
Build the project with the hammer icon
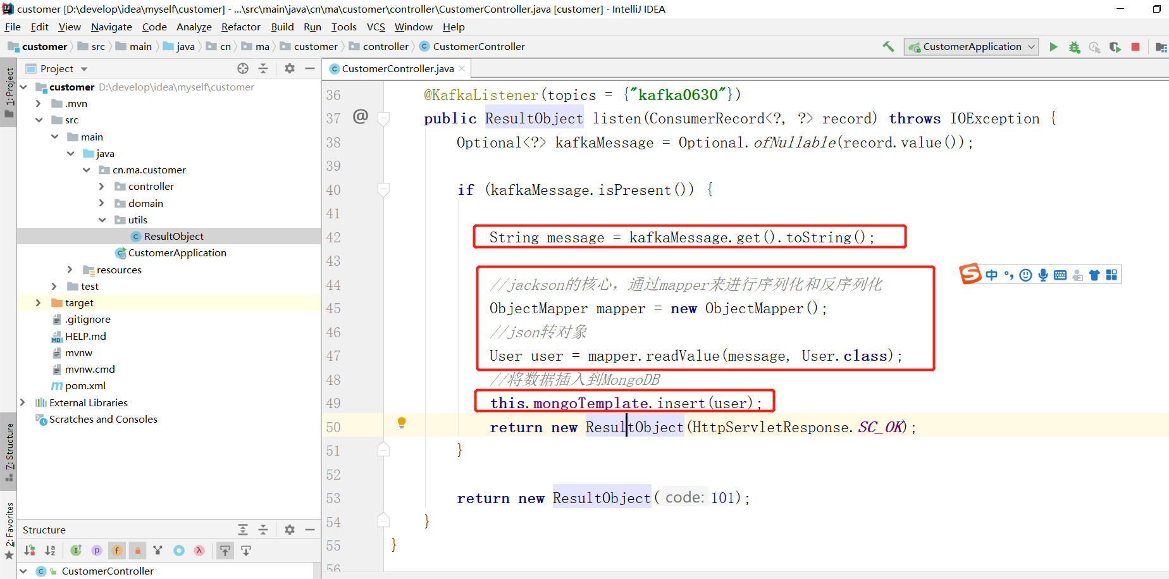pyautogui.click(x=888, y=47)
